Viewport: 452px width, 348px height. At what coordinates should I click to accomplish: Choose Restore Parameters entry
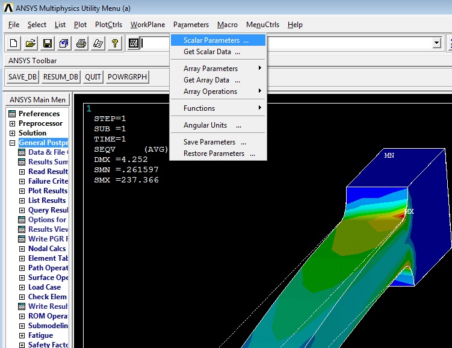(x=218, y=154)
